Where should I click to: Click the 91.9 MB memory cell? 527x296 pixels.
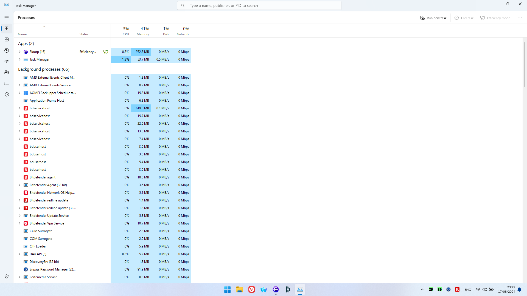[x=141, y=269]
